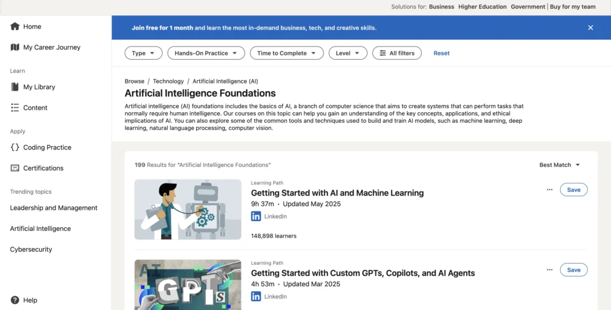Open more options for Custom GPTs path
611x310 pixels.
pyautogui.click(x=550, y=270)
